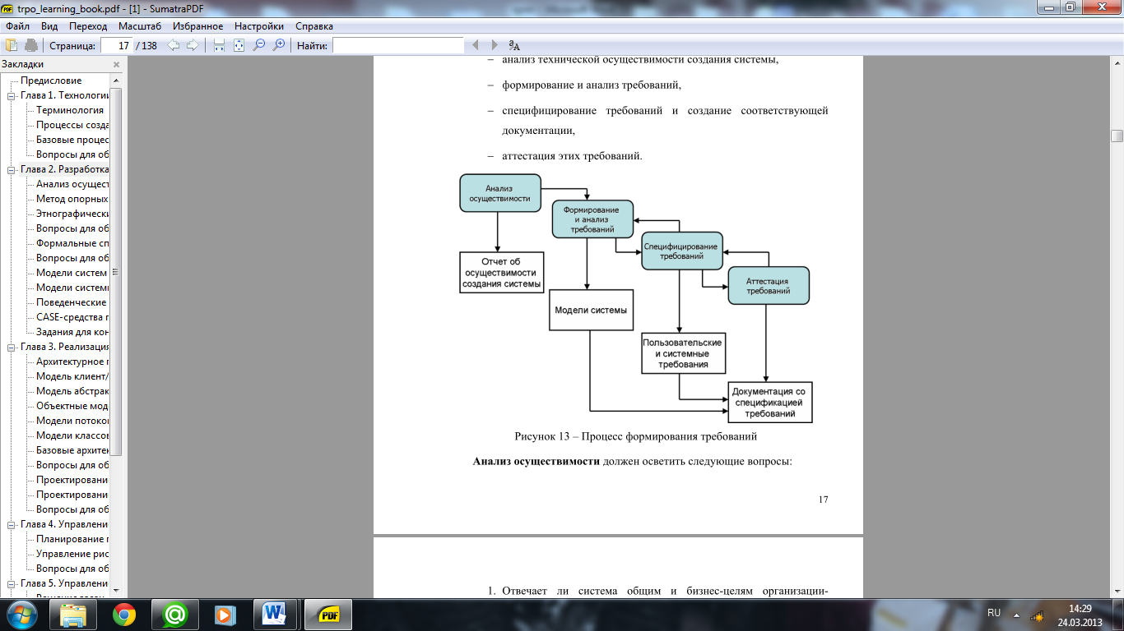The width and height of the screenshot is (1124, 631).
Task: Close the Закладки bookmarks panel
Action: click(116, 64)
